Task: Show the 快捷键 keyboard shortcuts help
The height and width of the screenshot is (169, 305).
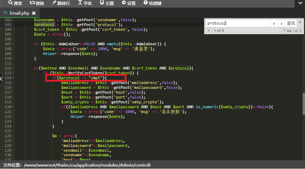Action: point(153,3)
